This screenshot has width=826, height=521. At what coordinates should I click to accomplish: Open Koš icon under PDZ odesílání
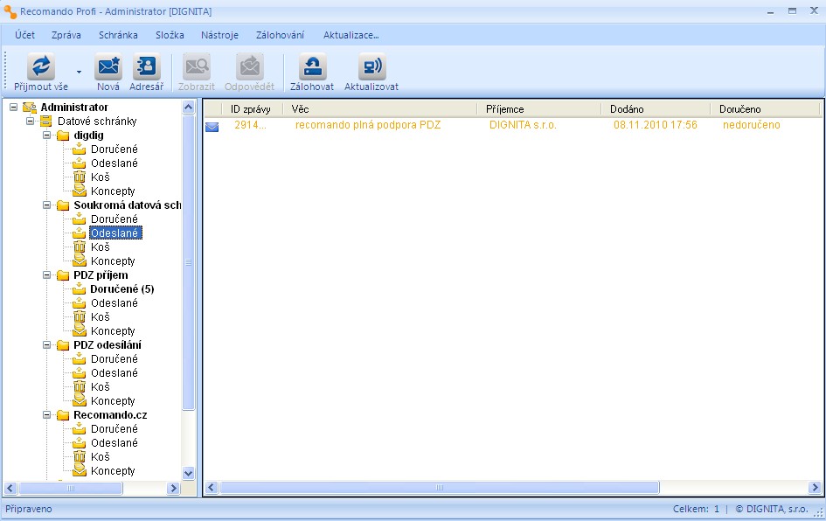pos(79,386)
